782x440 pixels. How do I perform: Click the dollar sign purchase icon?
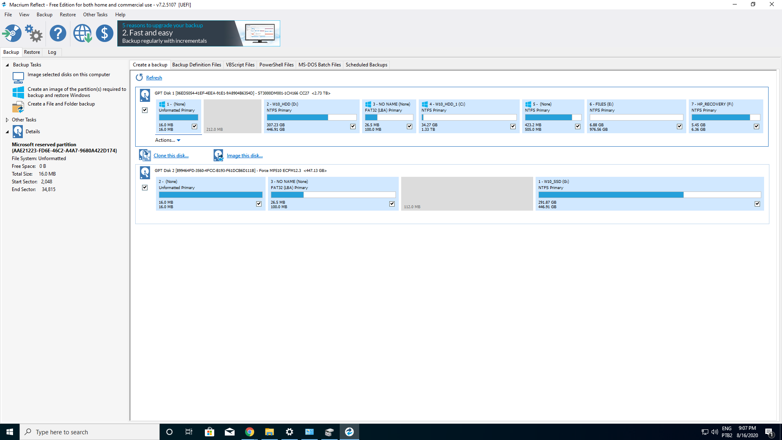tap(105, 33)
